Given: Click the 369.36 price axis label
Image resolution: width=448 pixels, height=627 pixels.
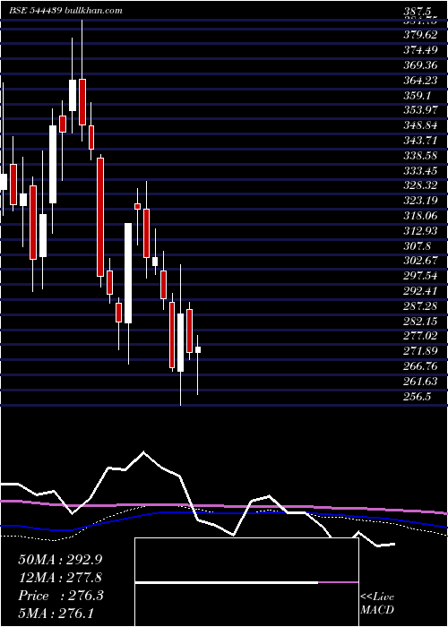Looking at the screenshot, I should coord(420,65).
